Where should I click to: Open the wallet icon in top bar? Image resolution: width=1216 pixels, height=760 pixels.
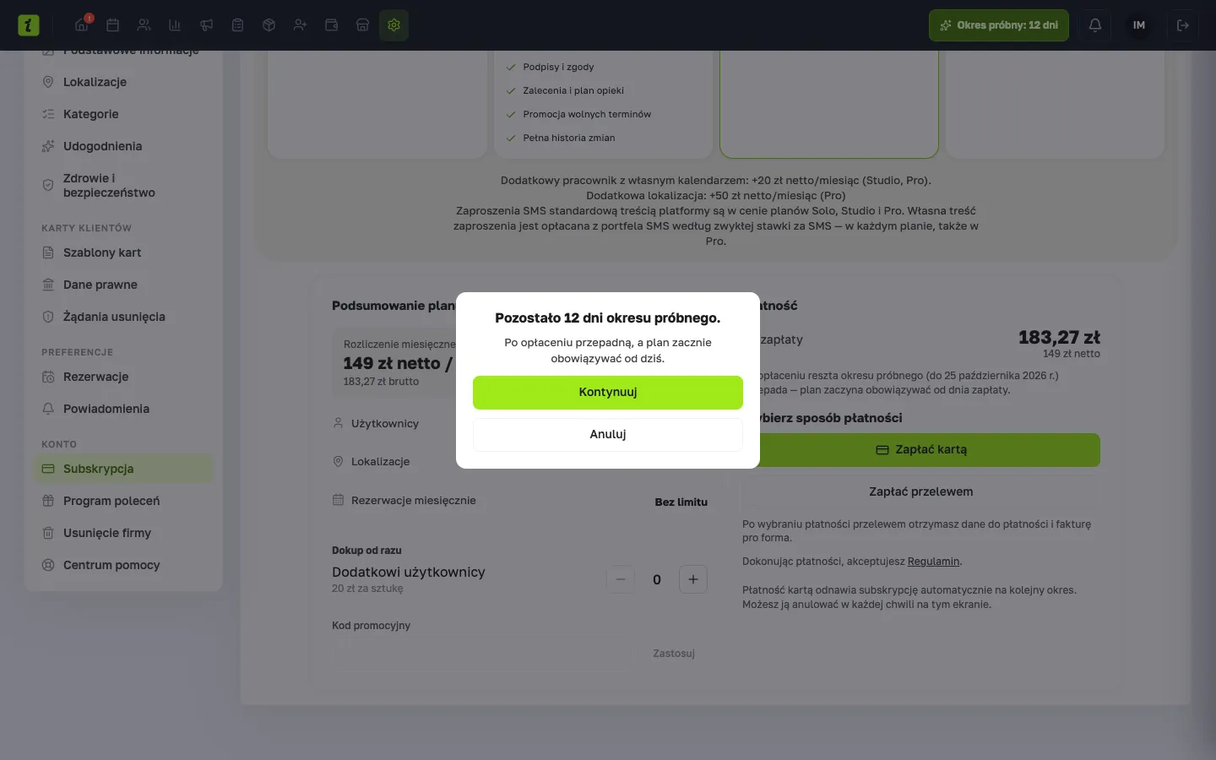tap(332, 25)
